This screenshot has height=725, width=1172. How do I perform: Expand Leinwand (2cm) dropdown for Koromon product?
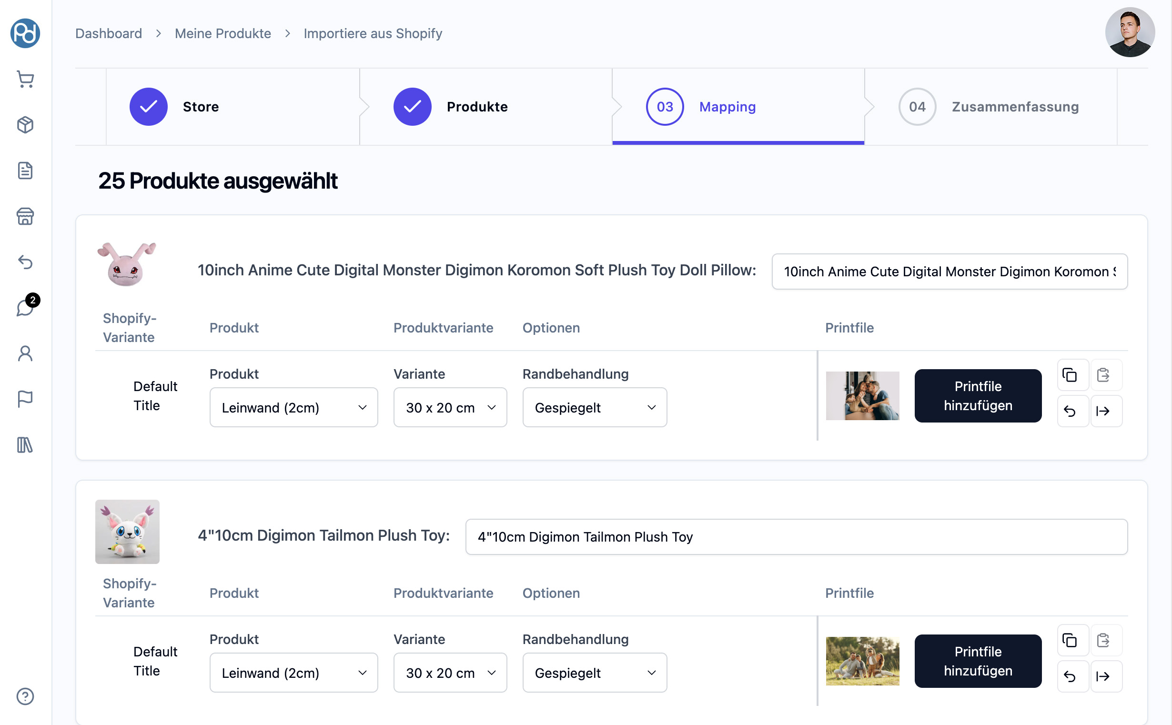coord(293,407)
